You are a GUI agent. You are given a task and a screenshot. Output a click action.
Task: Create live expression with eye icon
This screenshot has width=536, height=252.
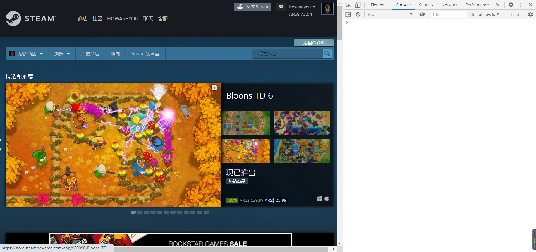[x=422, y=14]
